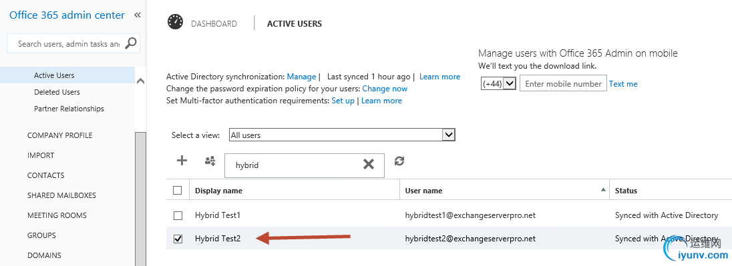The width and height of the screenshot is (732, 266).
Task: Open the Select a view dropdown
Action: click(x=342, y=135)
